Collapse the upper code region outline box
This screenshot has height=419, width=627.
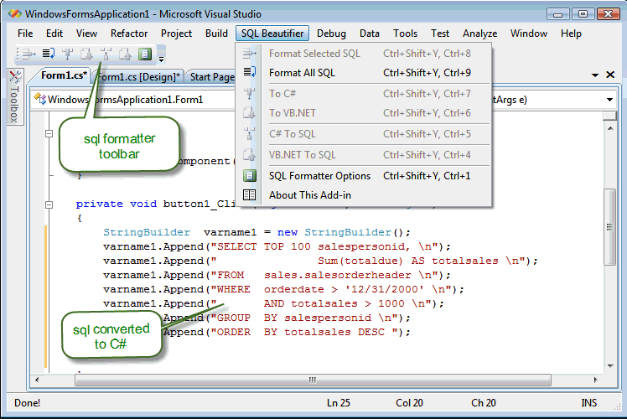click(x=49, y=133)
